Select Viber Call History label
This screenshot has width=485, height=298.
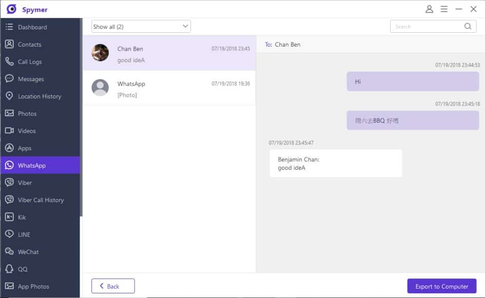point(41,200)
